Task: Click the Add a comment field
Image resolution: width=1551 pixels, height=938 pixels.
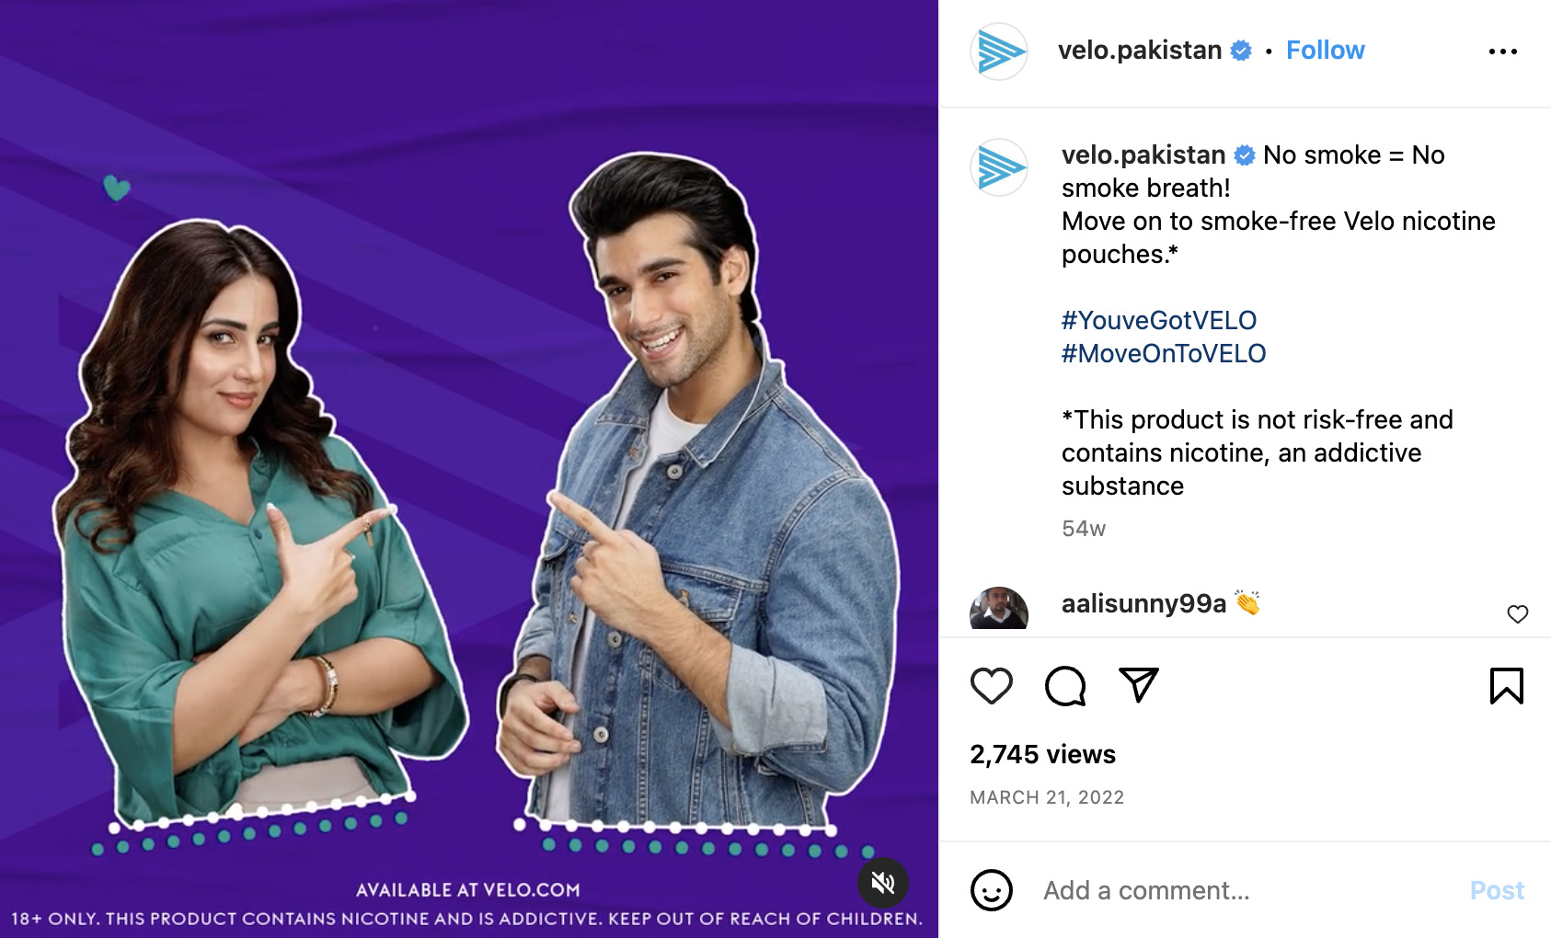Action: pos(1247,890)
